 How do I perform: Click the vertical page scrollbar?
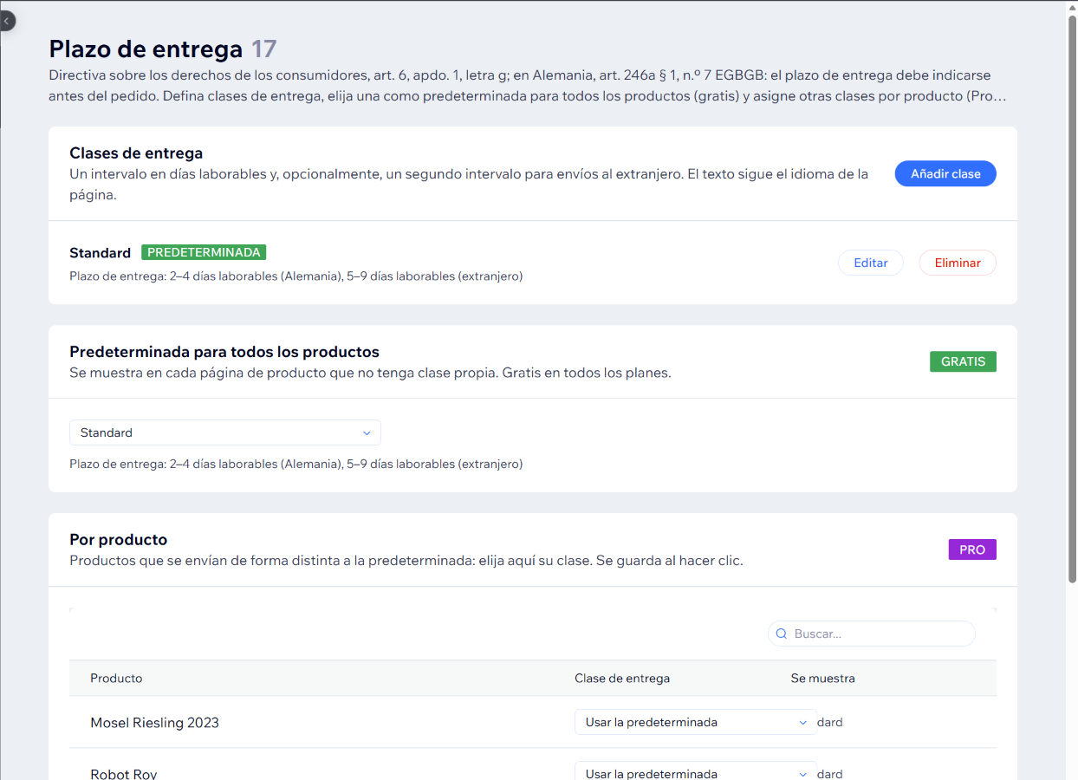coord(1072,299)
